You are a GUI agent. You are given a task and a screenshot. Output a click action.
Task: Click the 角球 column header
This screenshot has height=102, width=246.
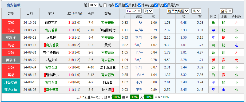(x=91, y=14)
